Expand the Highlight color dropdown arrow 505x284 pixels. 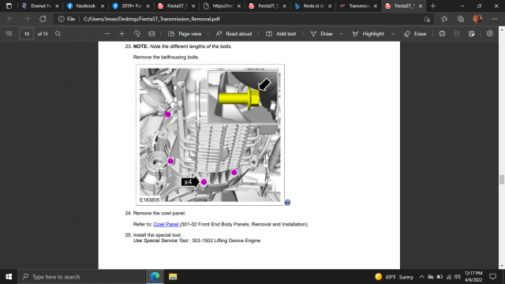pos(393,33)
